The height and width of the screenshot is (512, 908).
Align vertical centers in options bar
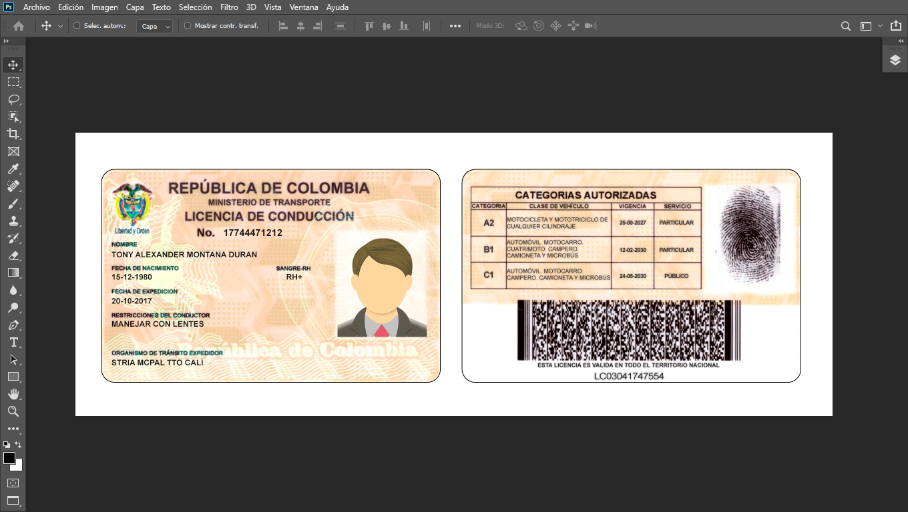(x=386, y=26)
